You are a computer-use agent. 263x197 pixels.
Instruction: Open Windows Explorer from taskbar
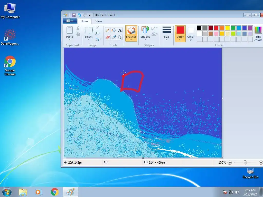(x=23, y=192)
